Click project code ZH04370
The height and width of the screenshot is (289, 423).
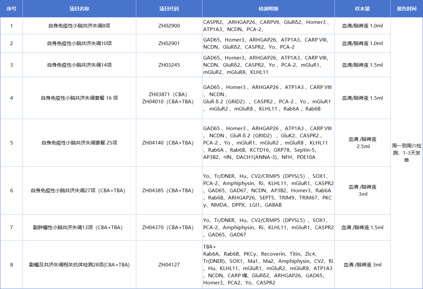pyautogui.click(x=168, y=227)
